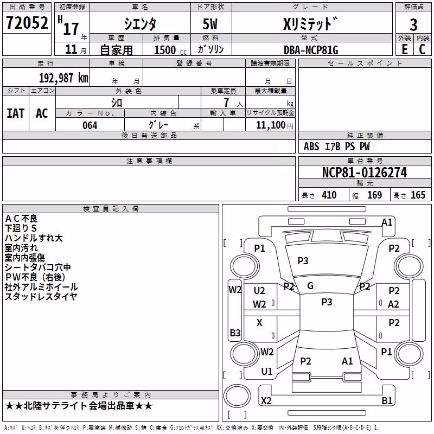Click registration month 11
Viewport: 434px width, 434px height.
(71, 49)
